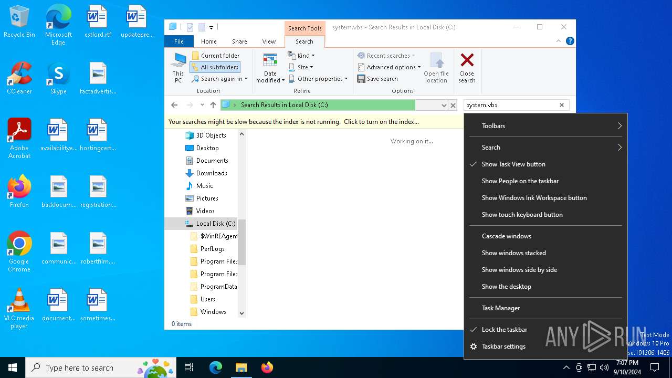Switch to the Share ribbon tab
The image size is (672, 378).
(x=239, y=41)
